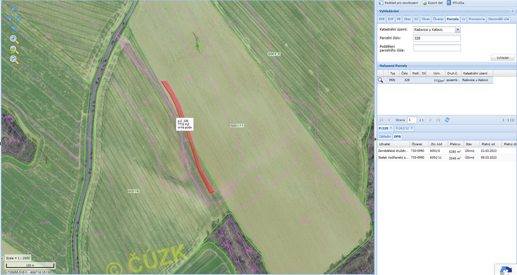Locate parcel 328 using the magnifier icon
The width and height of the screenshot is (517, 275).
[380, 80]
